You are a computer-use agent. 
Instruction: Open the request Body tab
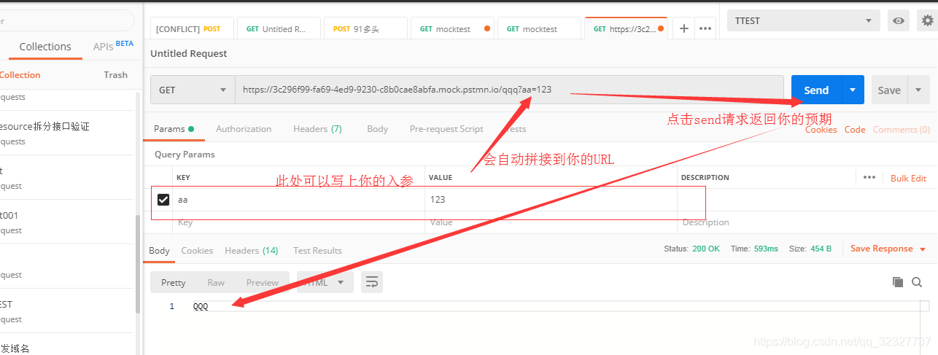(x=377, y=129)
